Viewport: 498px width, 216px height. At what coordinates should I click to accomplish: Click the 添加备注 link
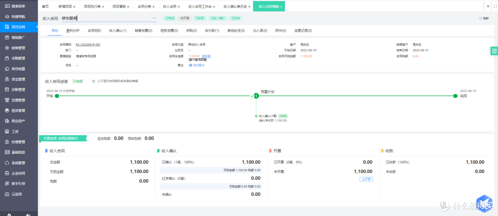198,65
